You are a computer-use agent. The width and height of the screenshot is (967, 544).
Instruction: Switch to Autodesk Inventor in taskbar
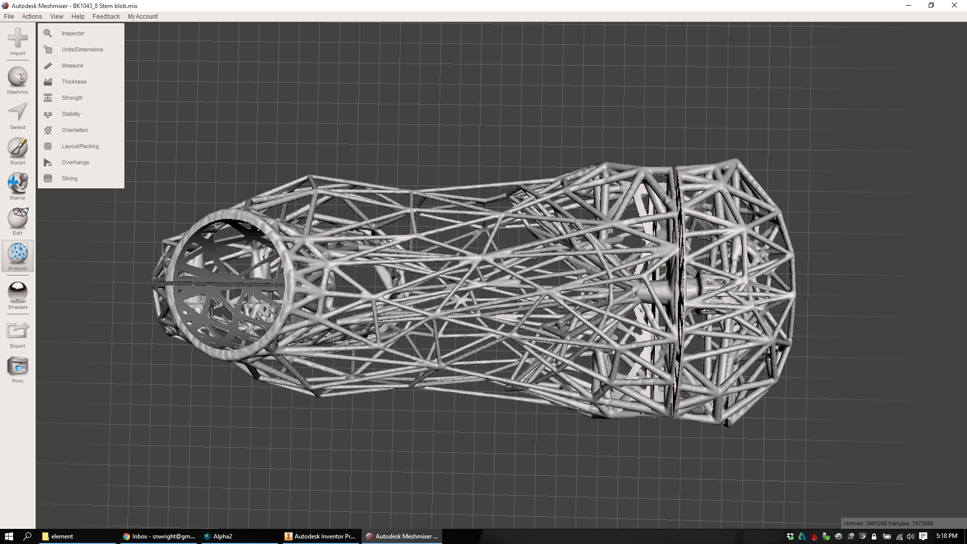point(321,536)
